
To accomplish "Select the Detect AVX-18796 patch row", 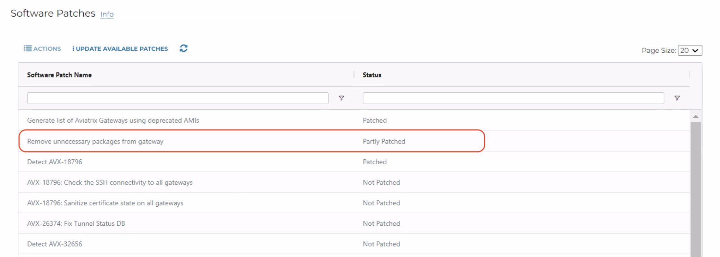I will point(55,162).
